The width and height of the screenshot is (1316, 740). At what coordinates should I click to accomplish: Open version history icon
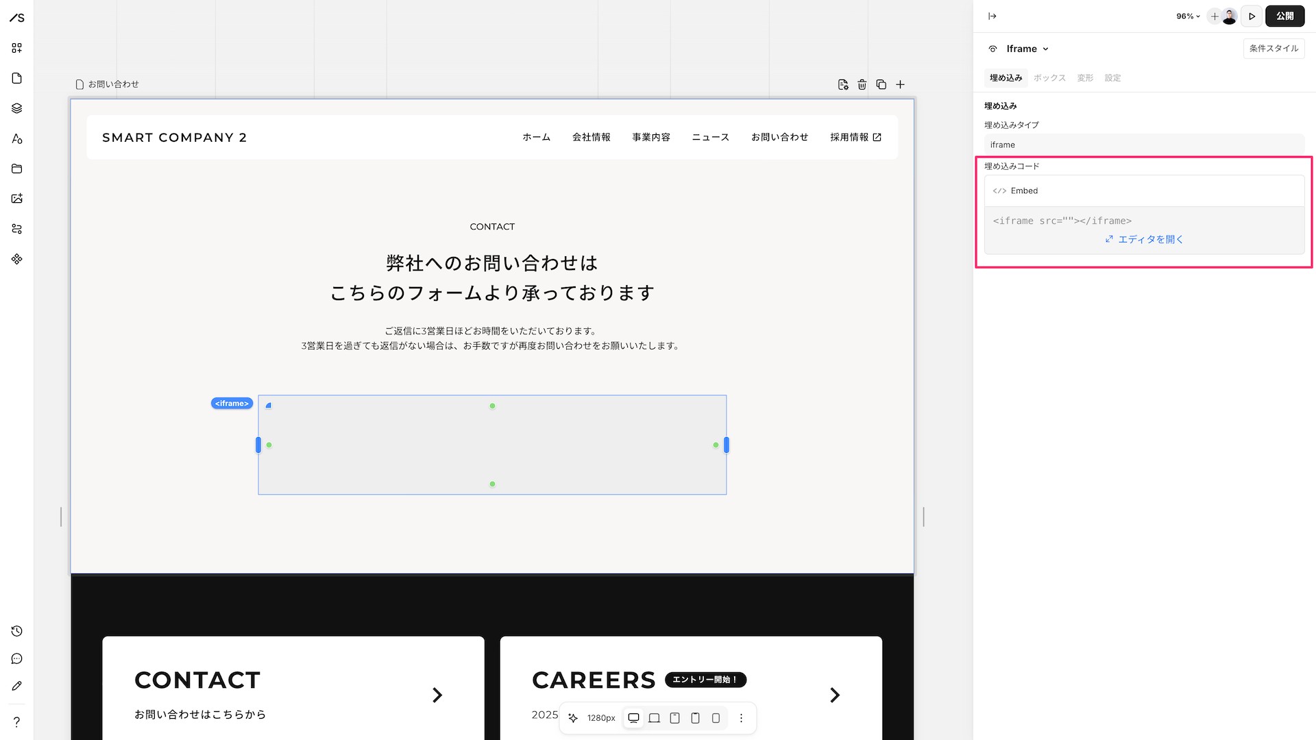click(17, 631)
